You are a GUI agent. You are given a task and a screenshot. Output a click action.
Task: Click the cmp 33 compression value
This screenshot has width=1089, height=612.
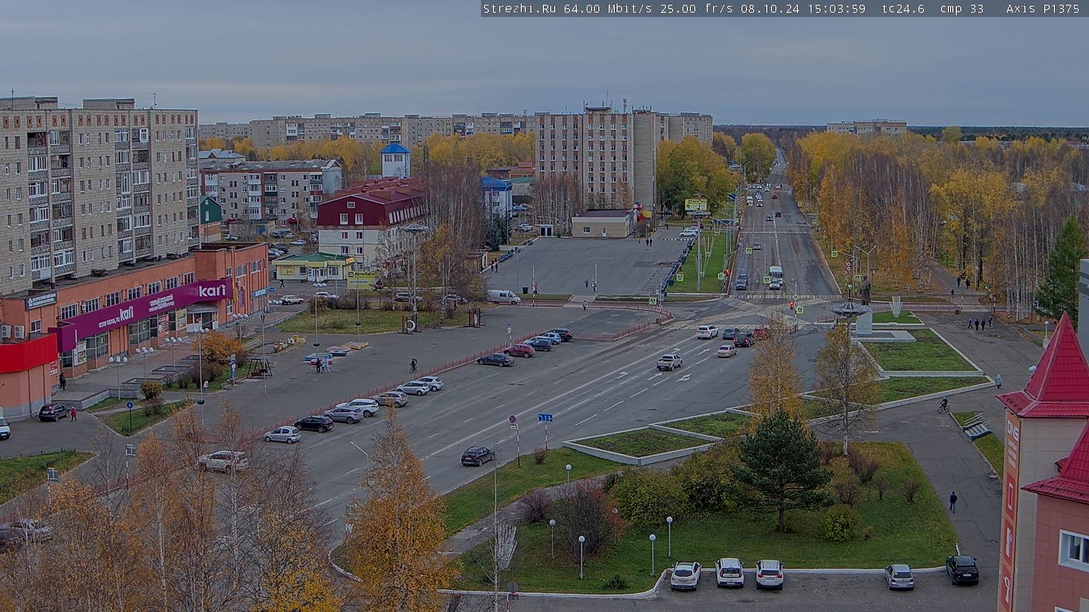961,8
